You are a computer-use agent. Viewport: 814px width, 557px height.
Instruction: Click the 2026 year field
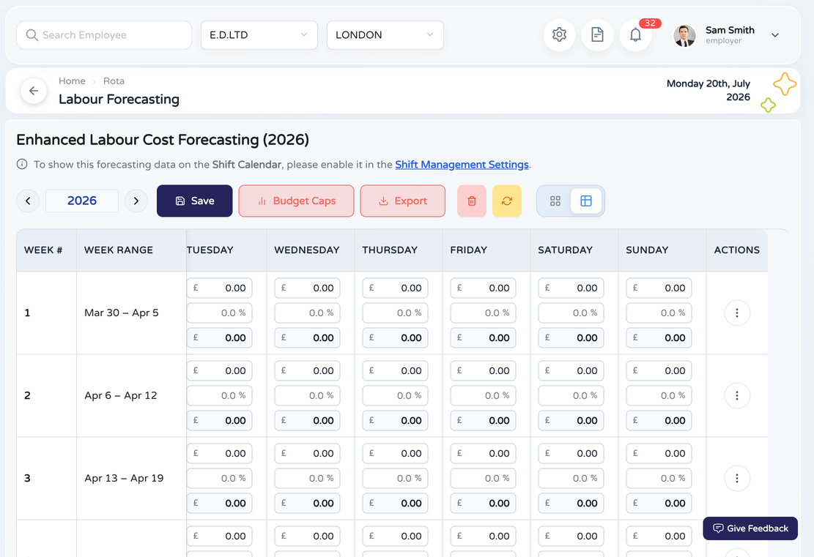tap(82, 201)
